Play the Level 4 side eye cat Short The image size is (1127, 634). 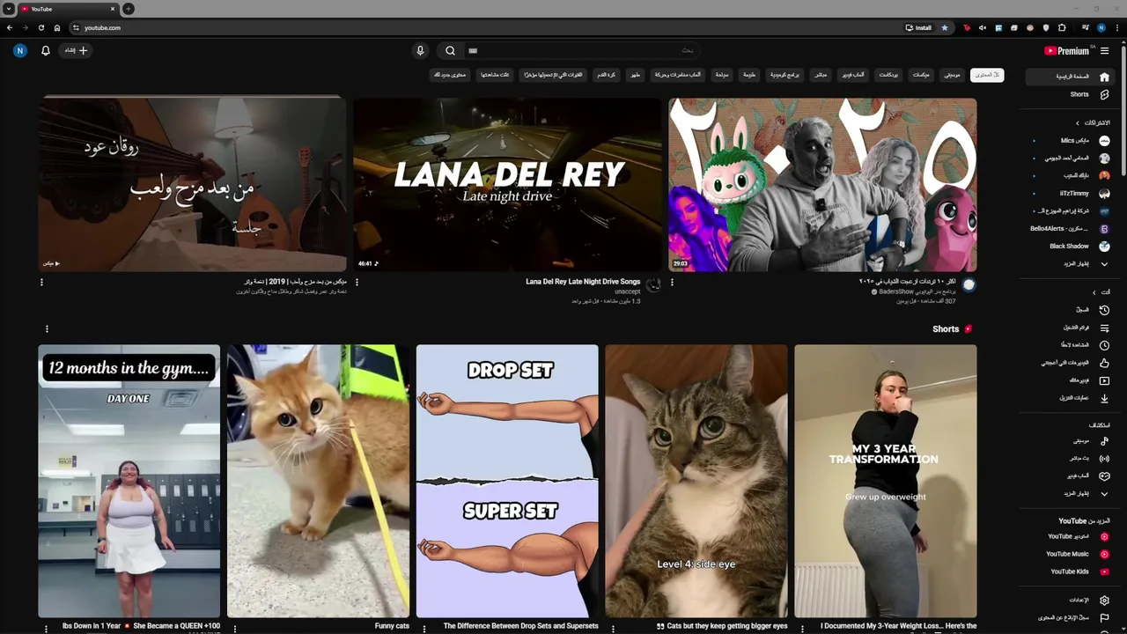(x=696, y=481)
